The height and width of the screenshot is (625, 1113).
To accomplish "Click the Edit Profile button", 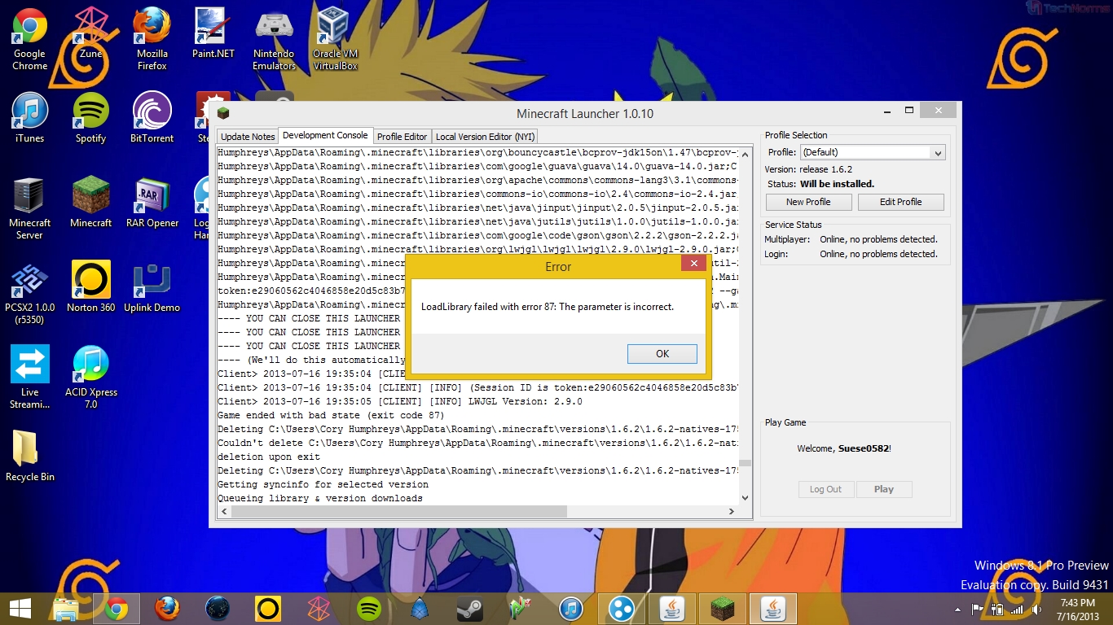I will click(x=900, y=202).
